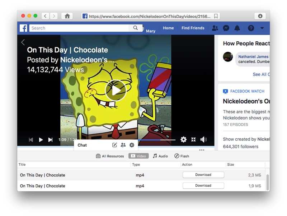Open the Facebook help question mark icon
The width and height of the screenshot is (287, 216).
click(x=251, y=28)
